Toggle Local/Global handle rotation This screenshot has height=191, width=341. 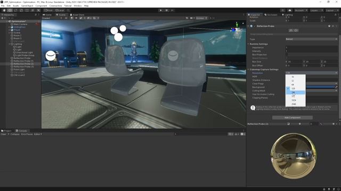tap(60, 10)
